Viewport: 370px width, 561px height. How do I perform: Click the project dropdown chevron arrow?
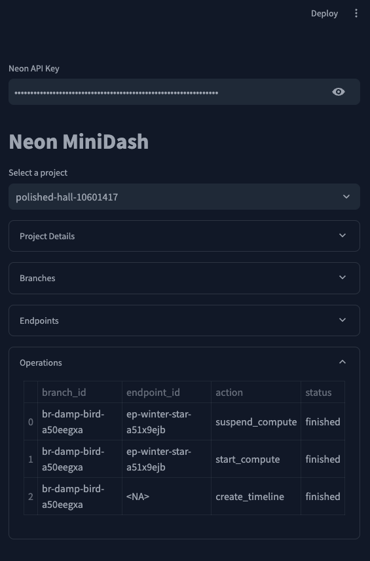click(x=346, y=197)
